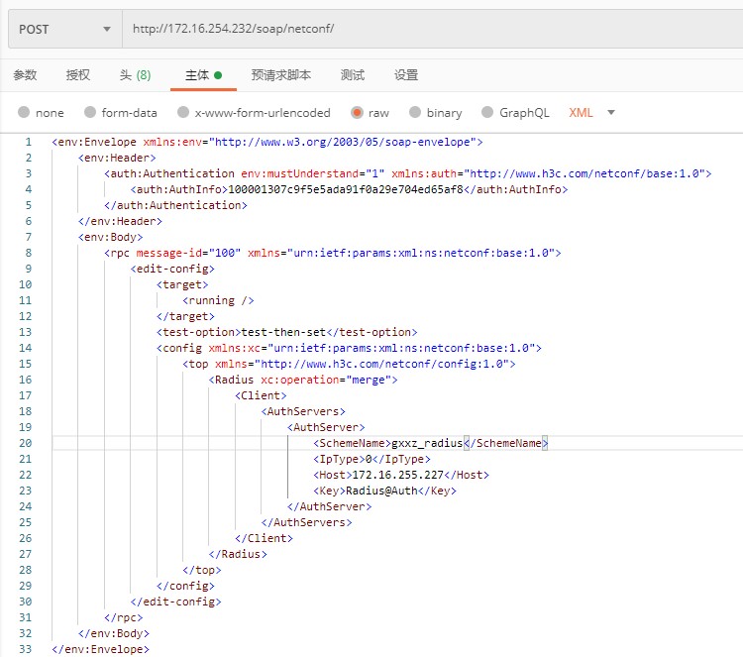Select the 主体 tab
Viewport: 743px width, 657px height.
click(x=196, y=75)
